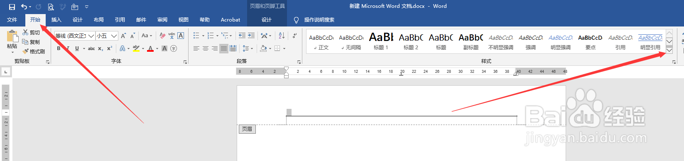This screenshot has height=161, width=684.
Task: Toggle character shading (gray A)
Action: (164, 48)
